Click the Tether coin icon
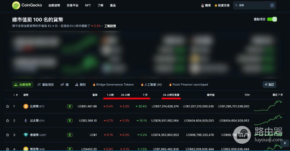The height and width of the screenshot is (151, 290). pyautogui.click(x=26, y=135)
